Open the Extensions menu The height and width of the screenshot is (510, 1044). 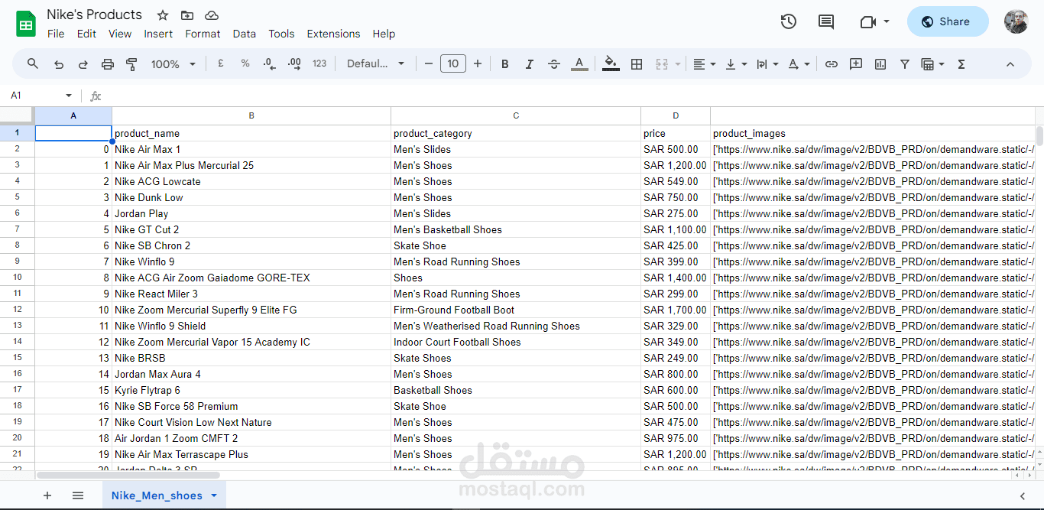click(x=333, y=34)
